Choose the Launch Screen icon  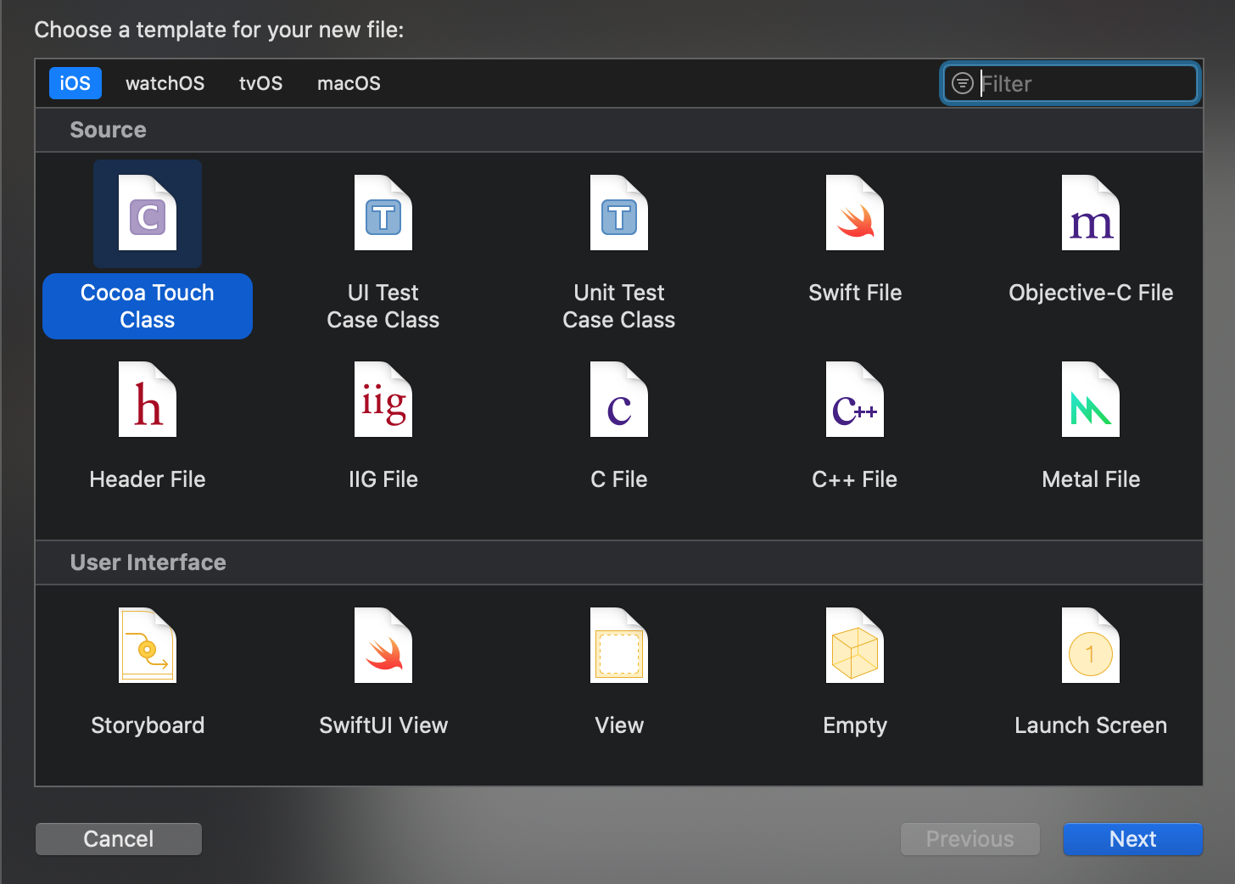coord(1091,646)
